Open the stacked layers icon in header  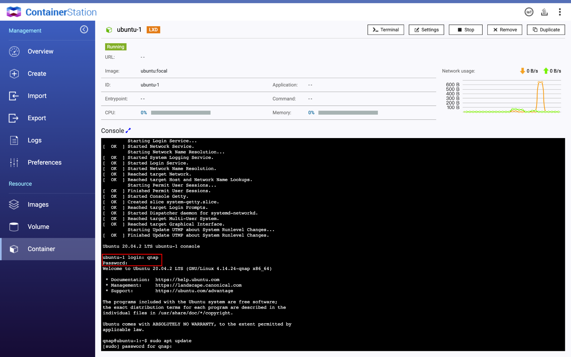coord(544,12)
